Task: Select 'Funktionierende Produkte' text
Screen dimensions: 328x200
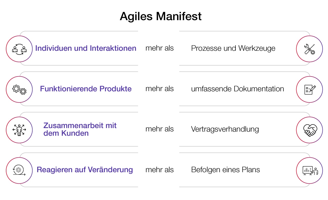Action: point(86,89)
